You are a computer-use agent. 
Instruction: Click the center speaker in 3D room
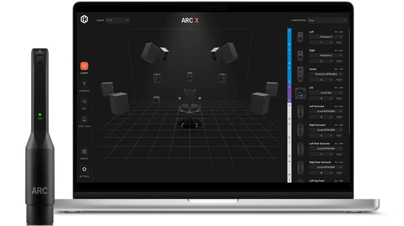pyautogui.click(x=190, y=77)
